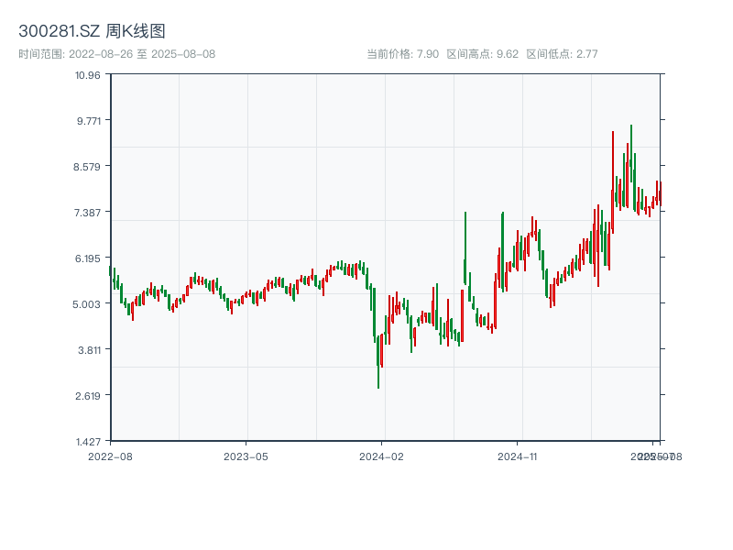Click the 2022-08 x-axis date label
This screenshot has width=733, height=550.
110,456
